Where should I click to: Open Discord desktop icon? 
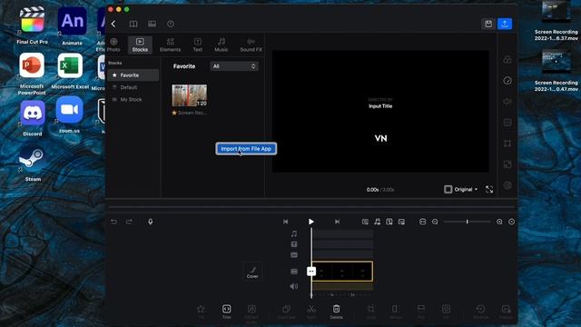[33, 118]
